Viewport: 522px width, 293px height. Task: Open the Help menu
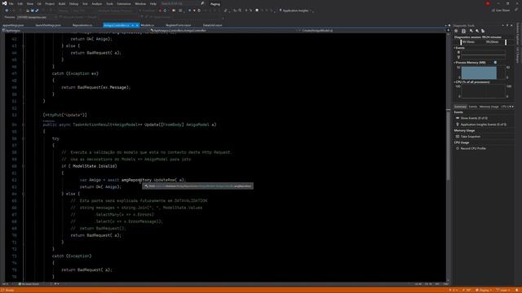point(153,4)
